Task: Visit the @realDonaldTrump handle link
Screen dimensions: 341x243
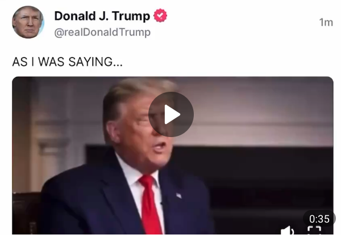Action: point(102,32)
